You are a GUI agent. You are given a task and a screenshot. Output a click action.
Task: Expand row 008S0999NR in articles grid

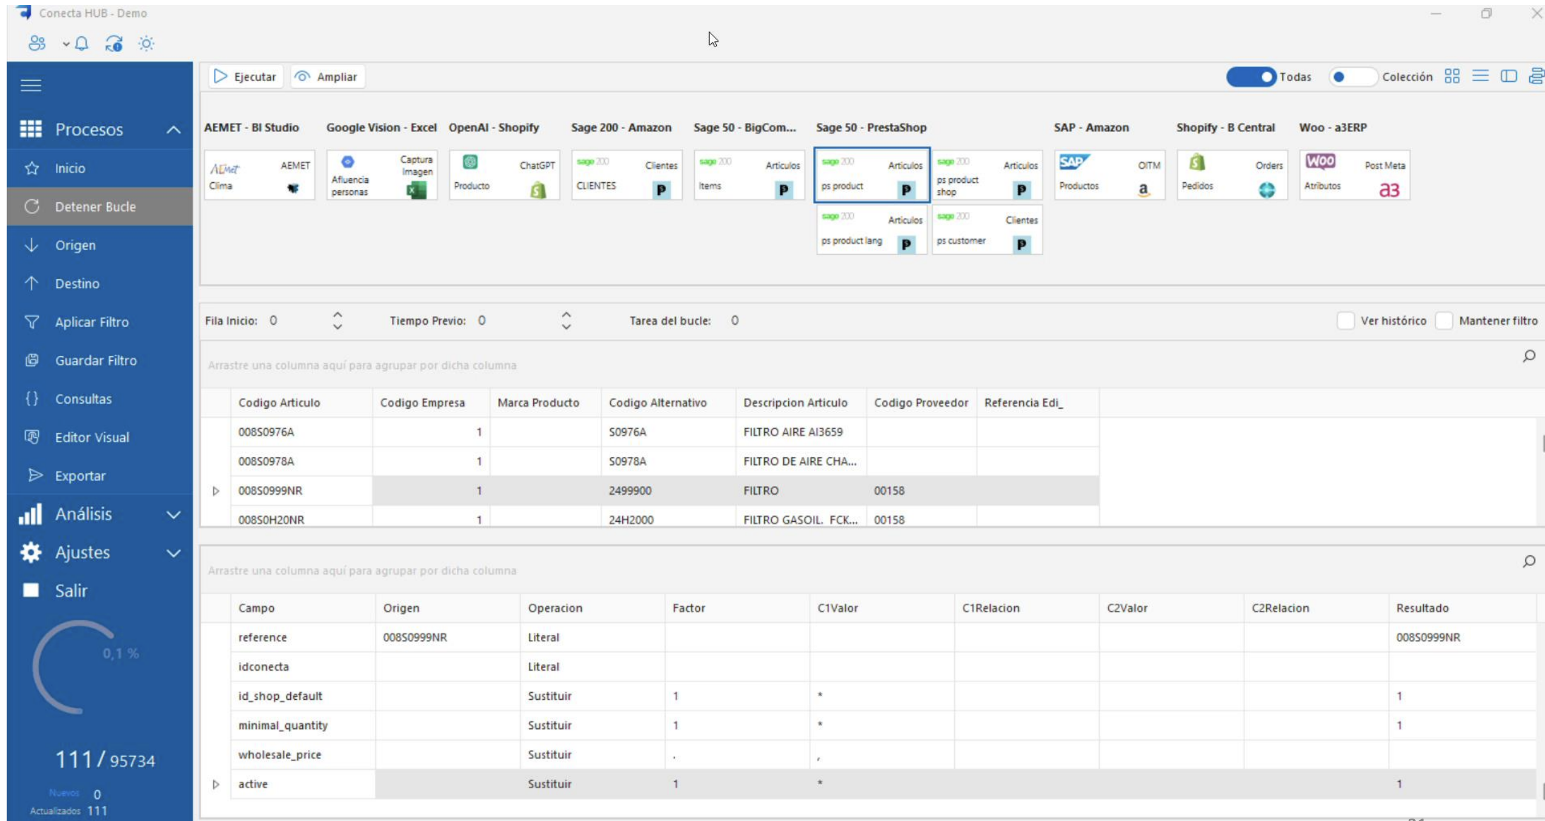[x=216, y=491]
